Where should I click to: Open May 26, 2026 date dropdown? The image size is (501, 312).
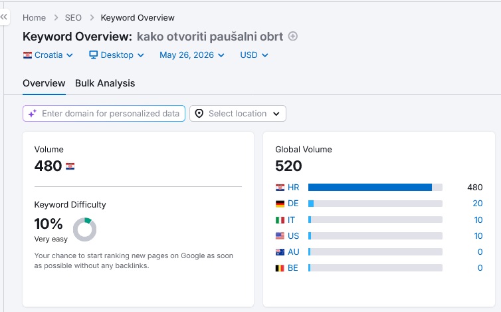click(192, 55)
